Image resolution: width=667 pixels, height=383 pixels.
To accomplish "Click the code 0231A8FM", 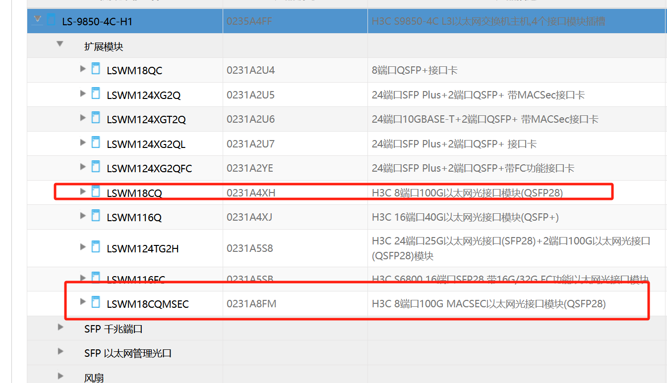I will [x=251, y=303].
